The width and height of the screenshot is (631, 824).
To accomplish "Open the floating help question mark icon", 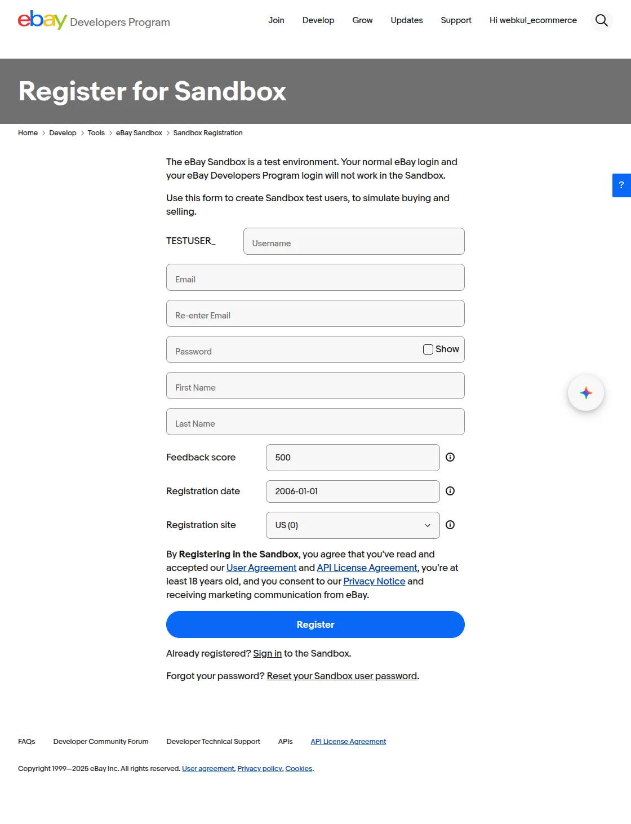I will click(x=621, y=185).
